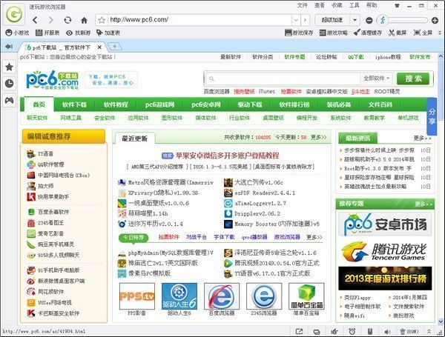Click the 清理缓存 broom button
445x337 pixels.
click(368, 33)
